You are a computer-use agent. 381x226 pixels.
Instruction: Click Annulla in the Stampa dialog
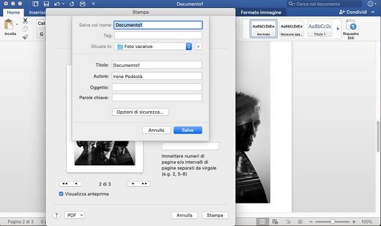pyautogui.click(x=184, y=215)
